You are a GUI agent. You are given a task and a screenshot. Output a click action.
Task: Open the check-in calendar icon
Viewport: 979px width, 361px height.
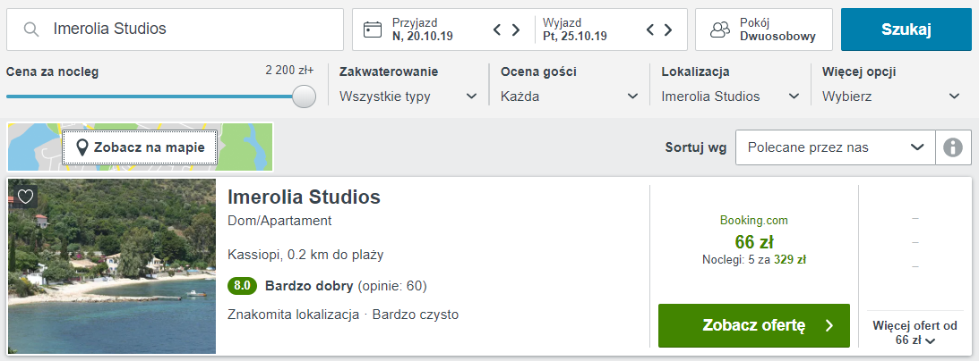(372, 29)
